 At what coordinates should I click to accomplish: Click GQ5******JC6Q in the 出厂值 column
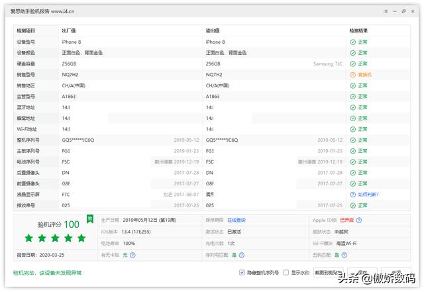click(78, 140)
